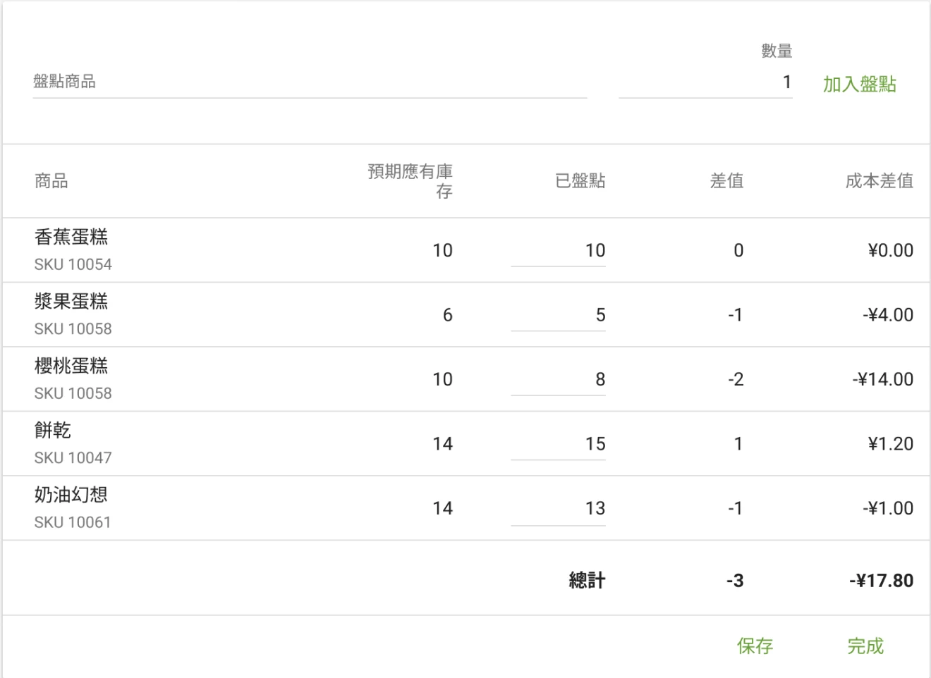Click 完成 to finish the inventory count
Screen dimensions: 931x678
point(865,646)
